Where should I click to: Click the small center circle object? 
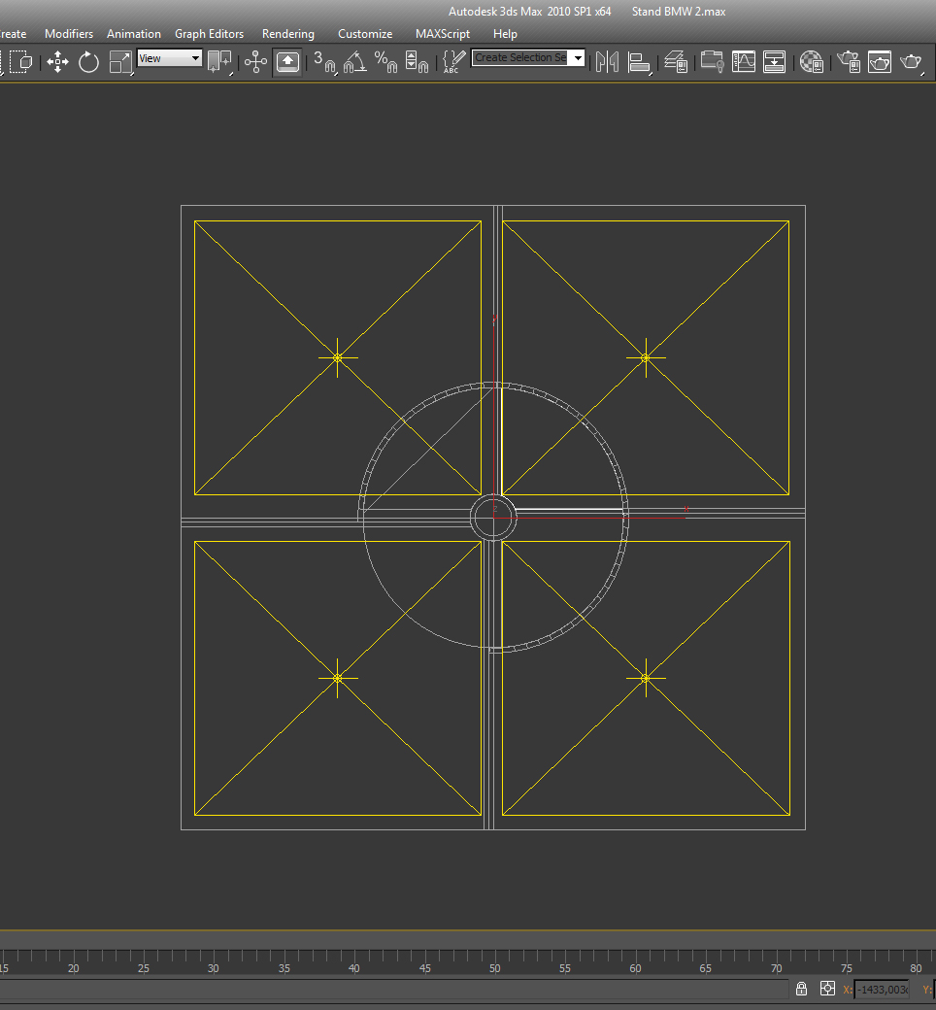[x=493, y=517]
